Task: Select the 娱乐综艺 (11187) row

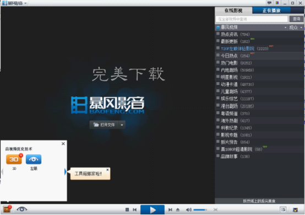Action: (259, 99)
